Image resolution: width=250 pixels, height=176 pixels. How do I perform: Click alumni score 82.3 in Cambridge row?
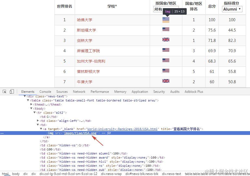click(x=232, y=41)
